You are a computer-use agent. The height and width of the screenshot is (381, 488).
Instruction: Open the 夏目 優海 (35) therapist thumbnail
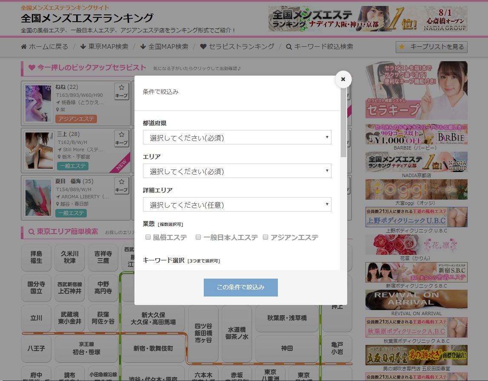click(38, 198)
